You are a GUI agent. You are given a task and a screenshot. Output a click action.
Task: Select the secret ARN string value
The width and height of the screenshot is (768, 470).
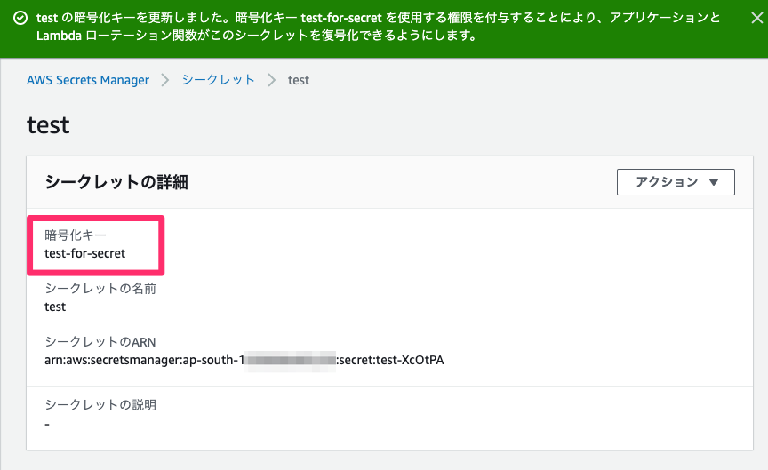tap(244, 361)
